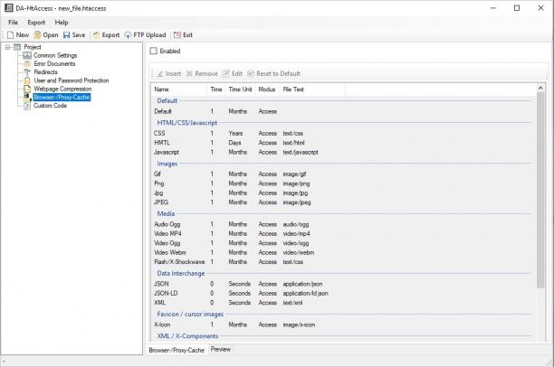Click the scrollbar up arrow in the list
Viewport: 554px width, 367px height.
point(540,88)
